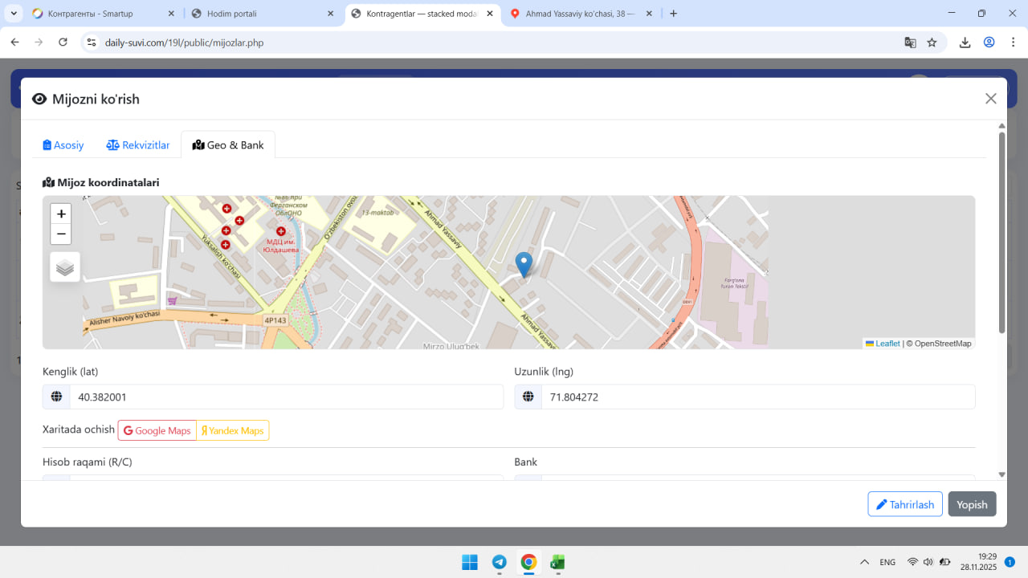Open the Chrome downloads icon
The image size is (1028, 578).
click(x=965, y=43)
